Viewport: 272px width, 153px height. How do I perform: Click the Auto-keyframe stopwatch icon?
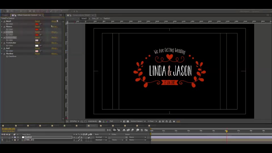point(142,130)
